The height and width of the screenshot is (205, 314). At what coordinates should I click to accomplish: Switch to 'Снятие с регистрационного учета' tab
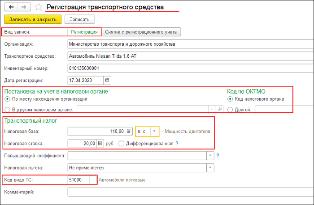tap(141, 32)
